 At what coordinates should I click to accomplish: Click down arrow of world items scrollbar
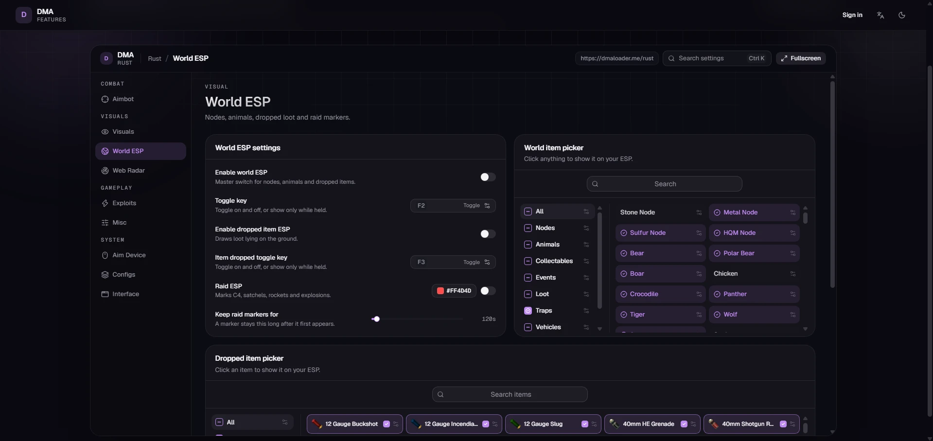(805, 329)
